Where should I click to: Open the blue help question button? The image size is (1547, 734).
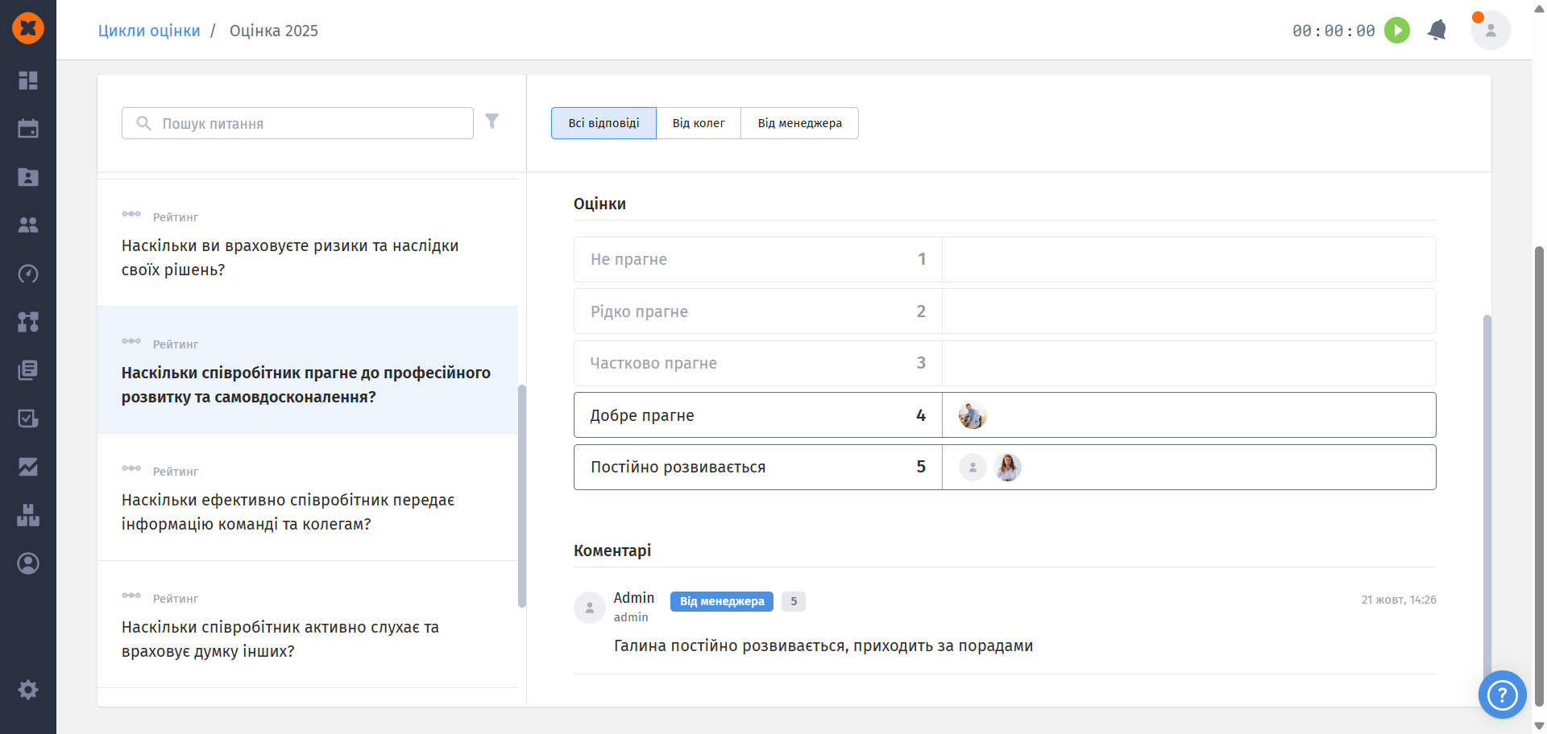(1503, 695)
